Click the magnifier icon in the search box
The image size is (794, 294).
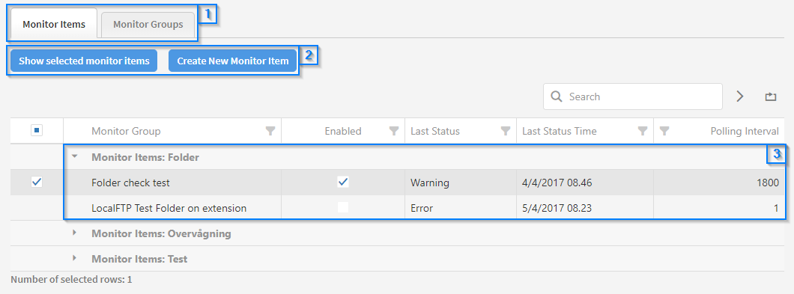tap(556, 97)
